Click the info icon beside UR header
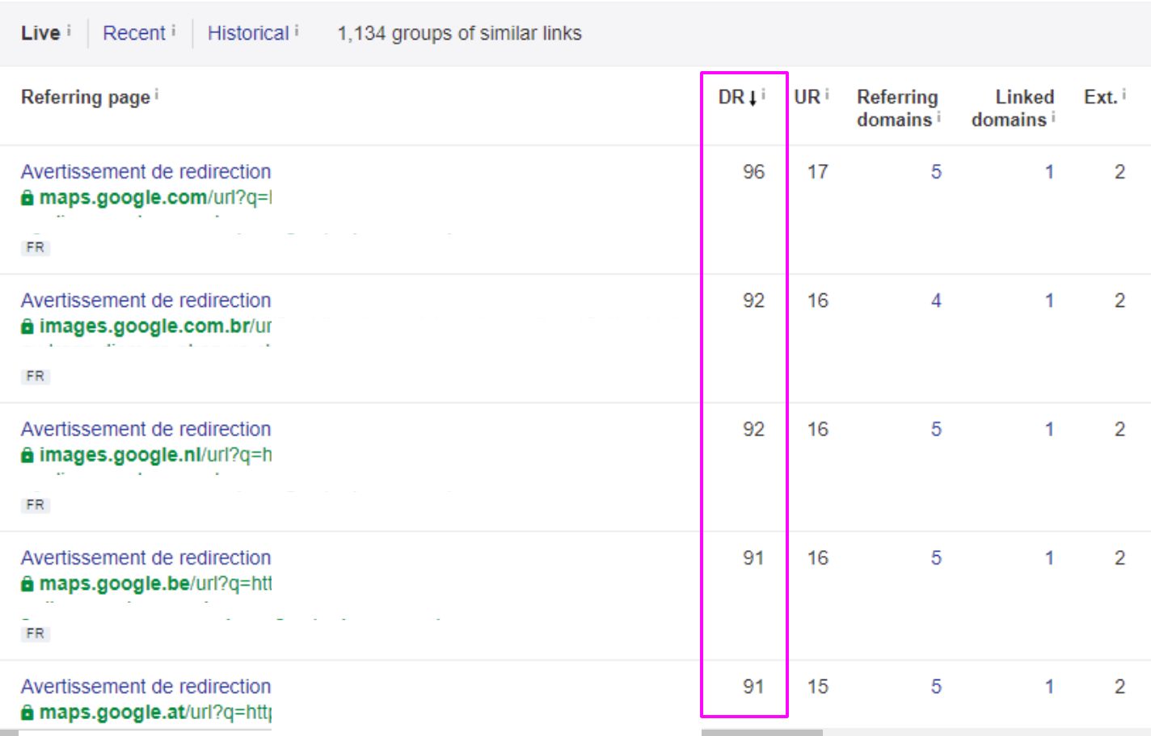Viewport: 1151px width, 736px height. point(827,95)
